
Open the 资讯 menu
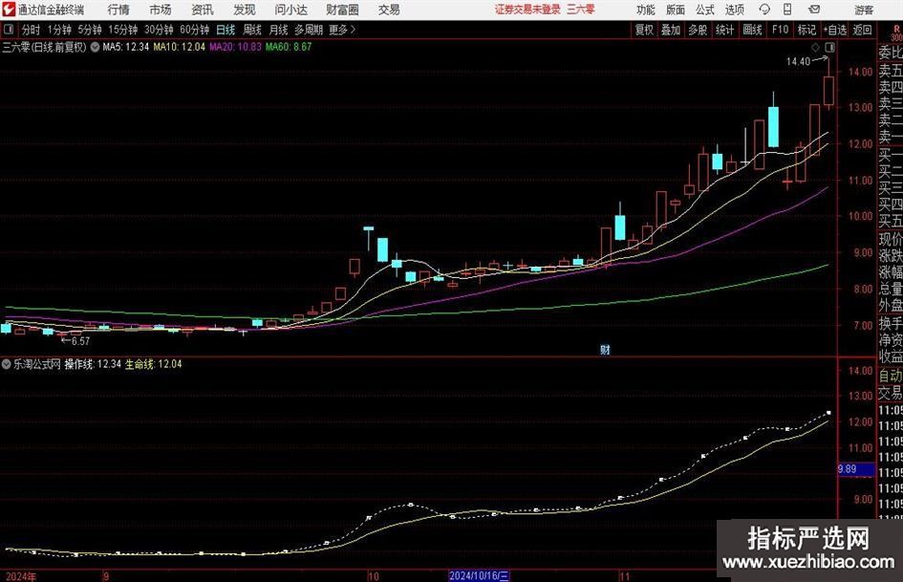[x=203, y=10]
